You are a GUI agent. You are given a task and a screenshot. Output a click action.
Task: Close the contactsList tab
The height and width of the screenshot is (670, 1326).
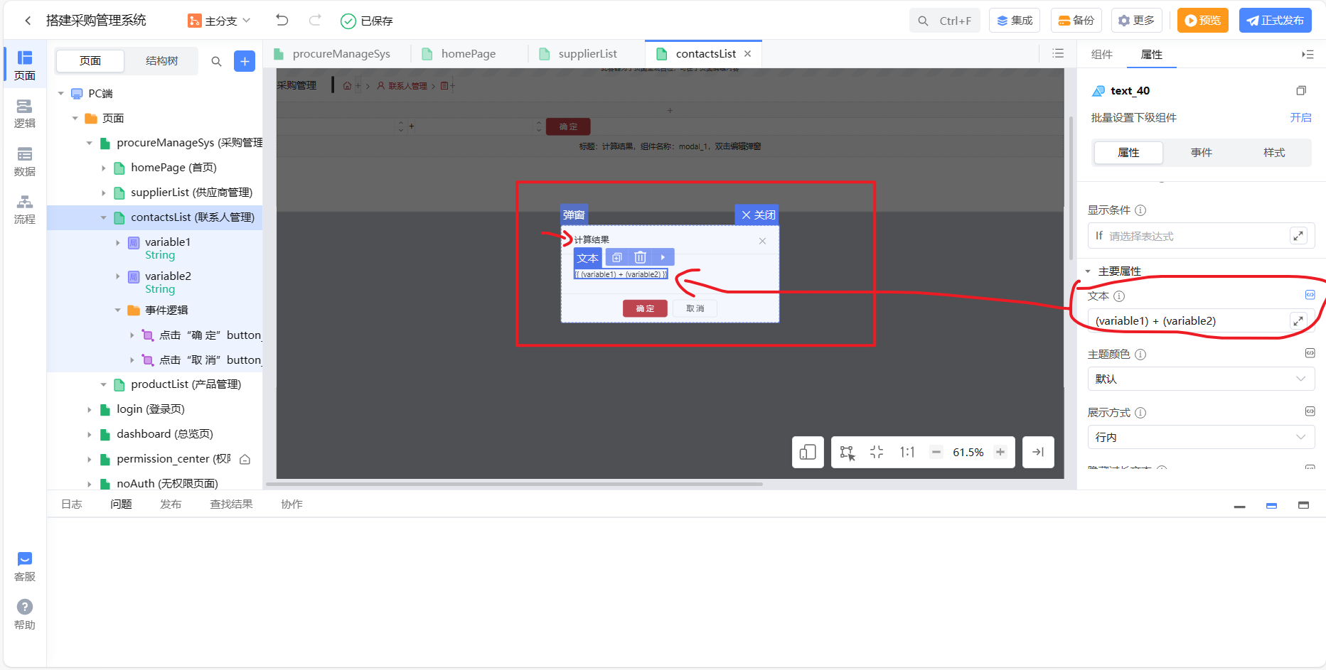[747, 54]
